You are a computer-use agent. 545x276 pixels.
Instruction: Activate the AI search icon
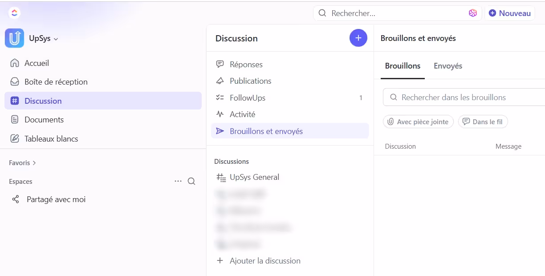[472, 13]
